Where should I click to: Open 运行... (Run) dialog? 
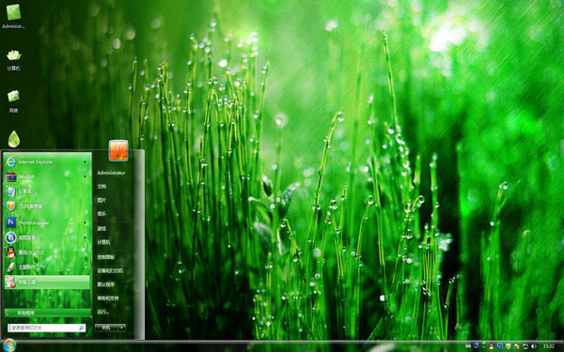102,312
